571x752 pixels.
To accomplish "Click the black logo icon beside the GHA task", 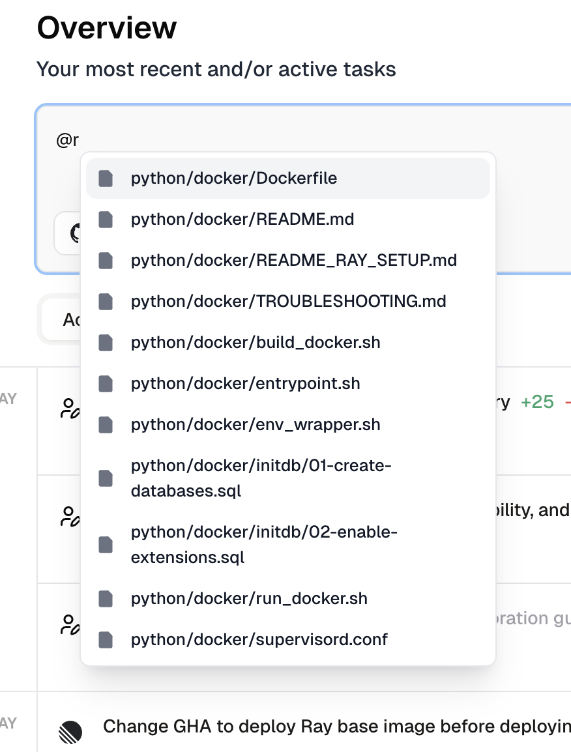I will (70, 732).
